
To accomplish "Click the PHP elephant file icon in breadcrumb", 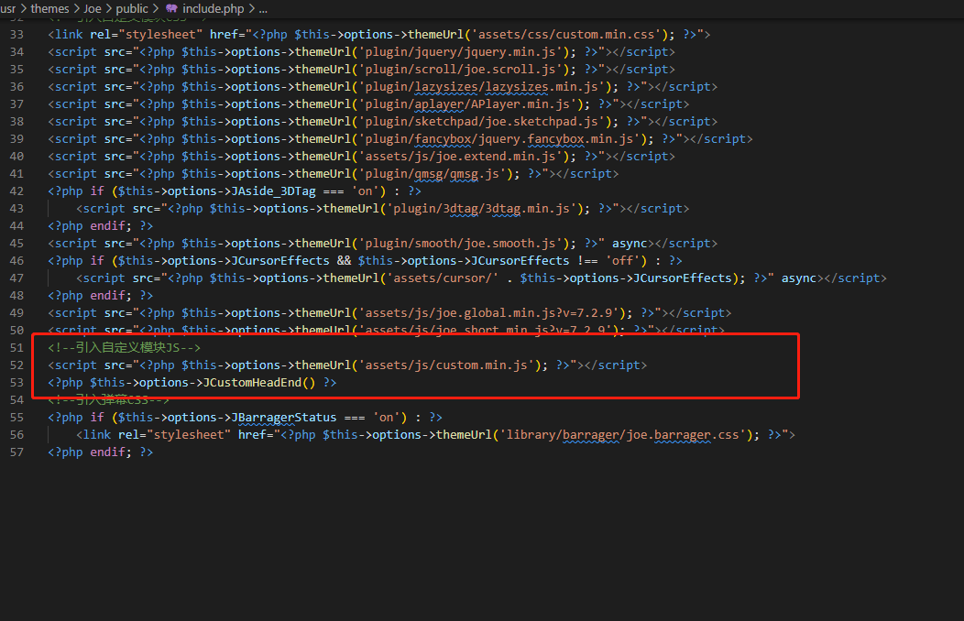I will tap(171, 8).
